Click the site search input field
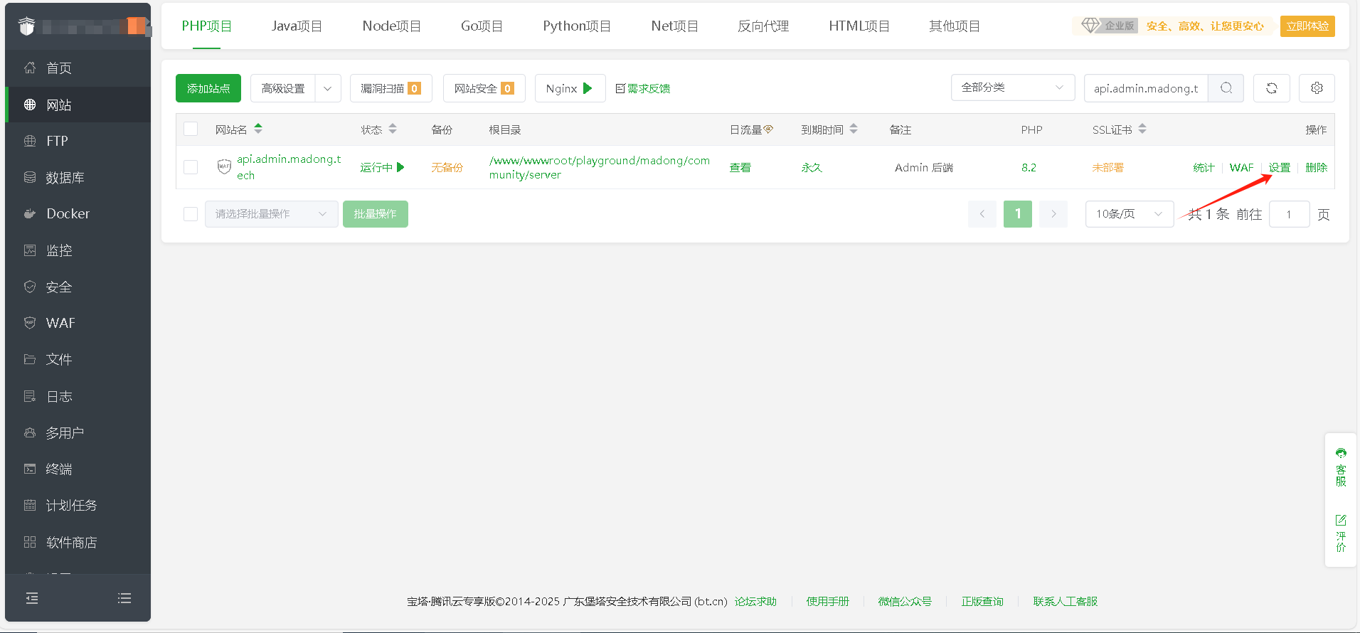 point(1145,88)
